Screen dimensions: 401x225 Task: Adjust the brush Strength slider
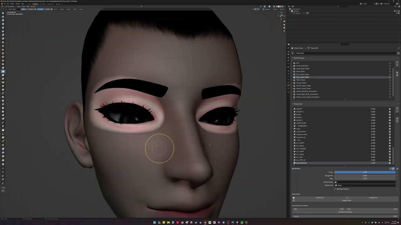click(44, 9)
